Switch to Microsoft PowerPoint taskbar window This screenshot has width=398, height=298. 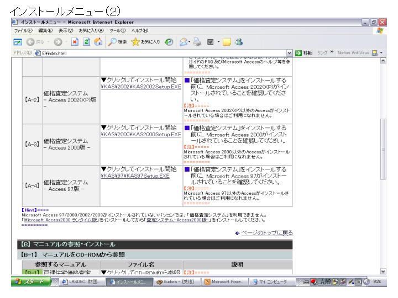coord(224,282)
